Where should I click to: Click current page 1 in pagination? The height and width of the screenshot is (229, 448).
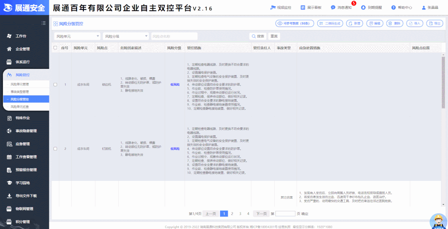pyautogui.click(x=224, y=214)
